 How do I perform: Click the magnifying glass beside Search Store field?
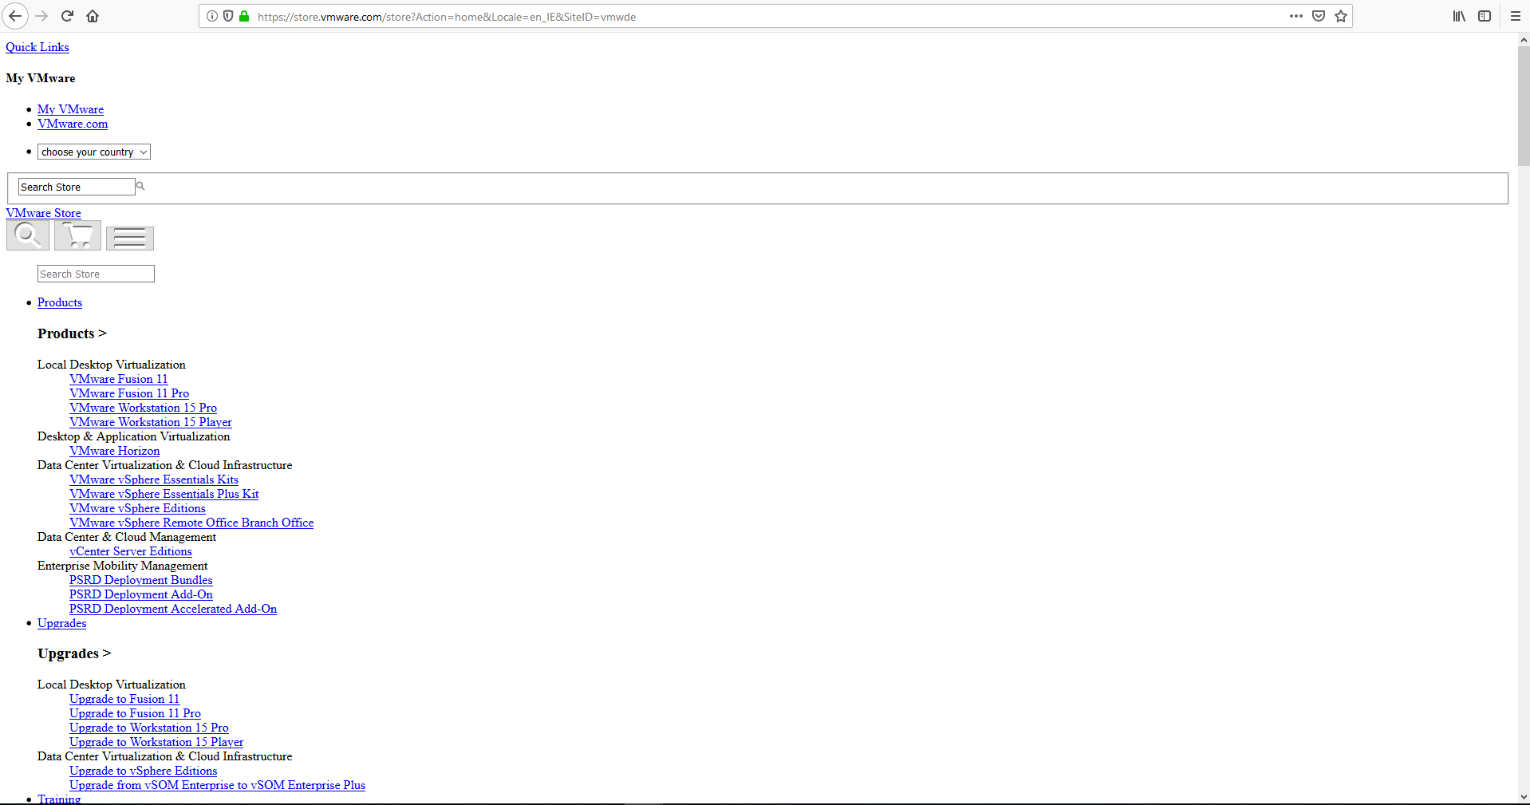[x=140, y=186]
